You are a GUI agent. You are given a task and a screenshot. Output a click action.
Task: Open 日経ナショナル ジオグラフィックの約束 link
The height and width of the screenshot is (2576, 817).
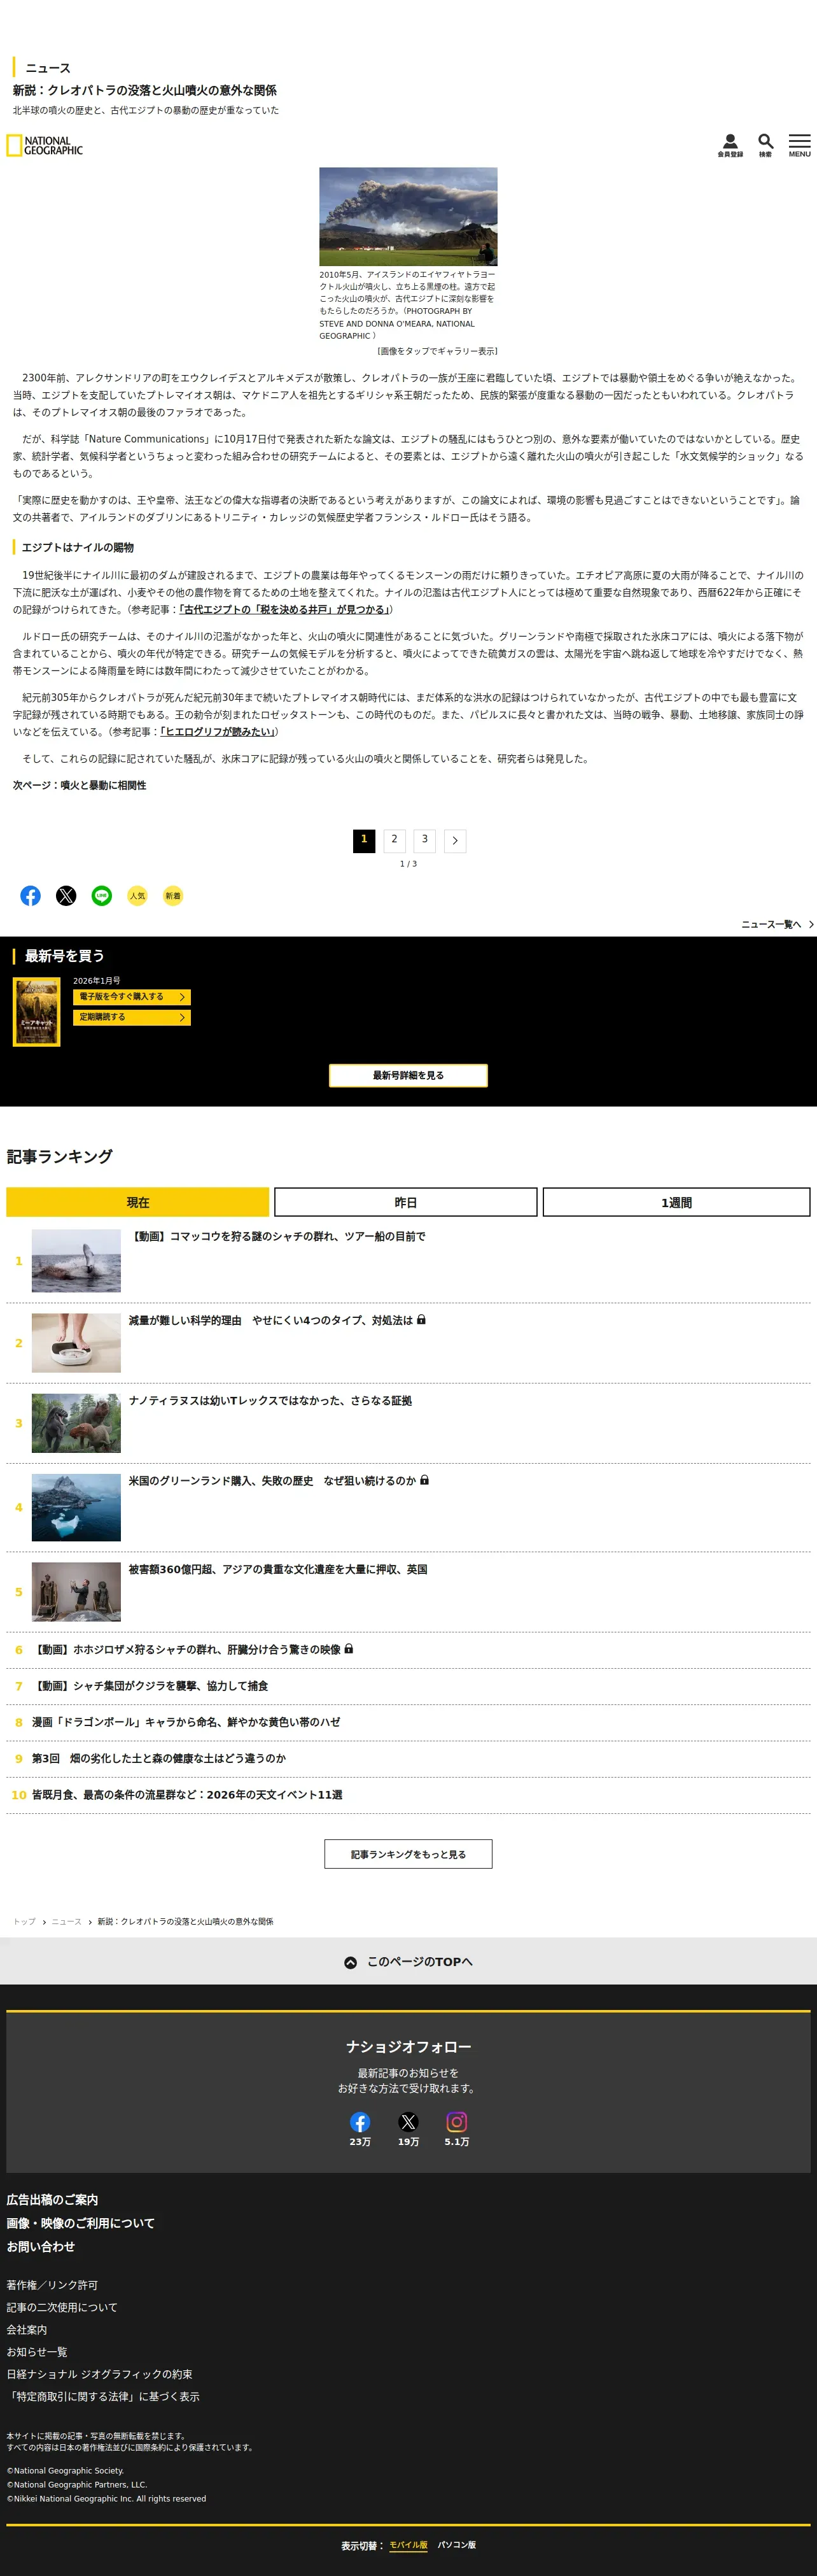(99, 2374)
